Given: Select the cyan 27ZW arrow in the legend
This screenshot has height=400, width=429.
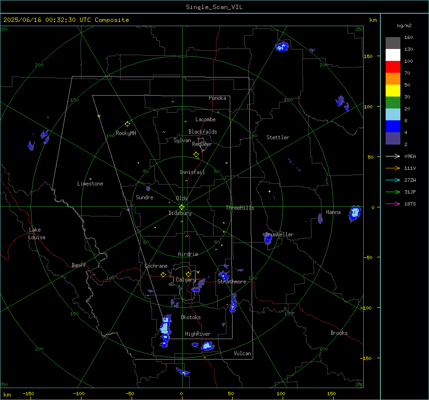Looking at the screenshot, I should (393, 180).
